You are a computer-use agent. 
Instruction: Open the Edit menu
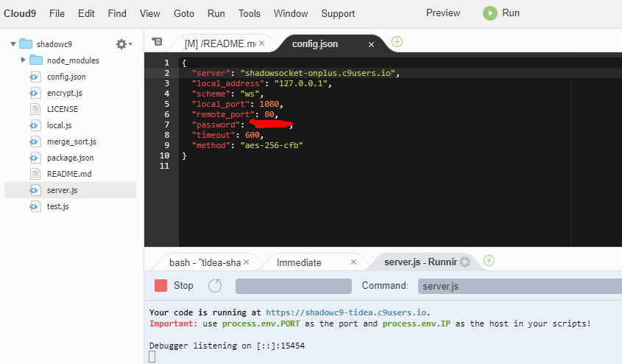(86, 13)
